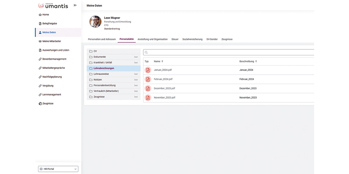The image size is (349, 174).
Task: Click the umantis logo
Action: coord(53,5)
